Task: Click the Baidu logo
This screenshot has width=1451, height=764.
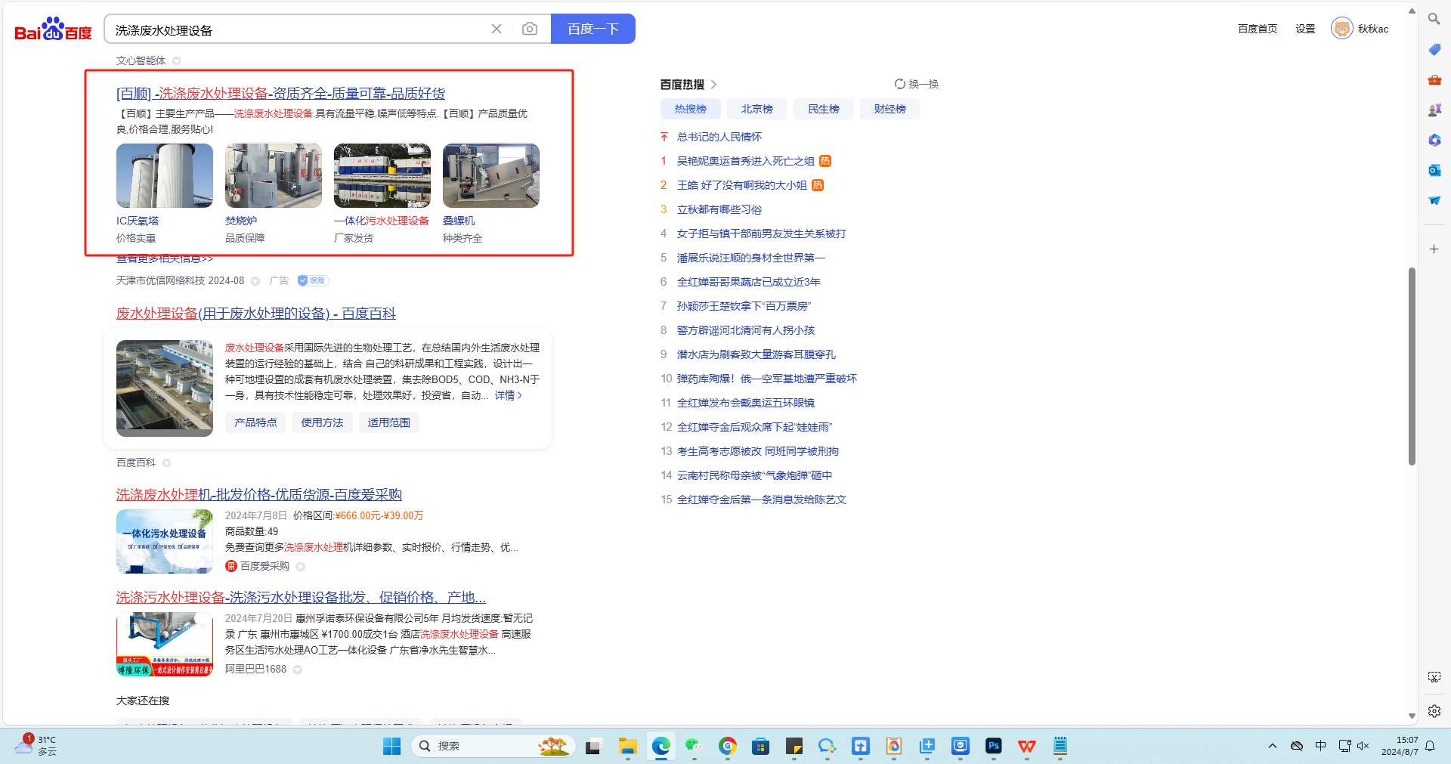Action: coord(53,29)
